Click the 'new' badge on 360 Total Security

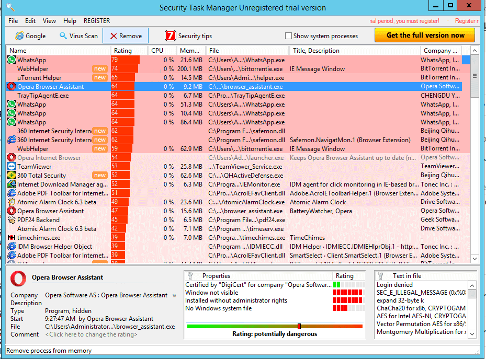[x=100, y=176]
